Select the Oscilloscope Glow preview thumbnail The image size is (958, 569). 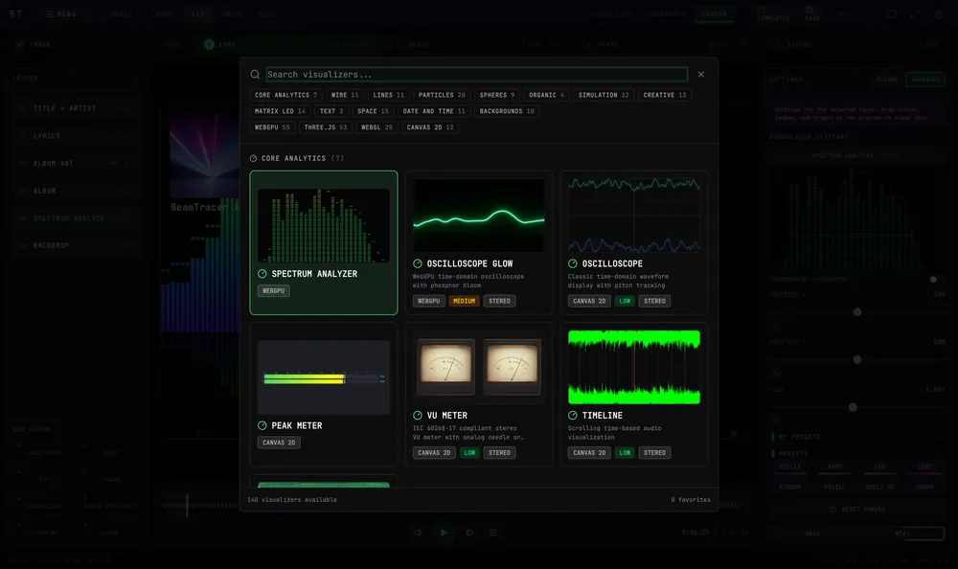479,216
